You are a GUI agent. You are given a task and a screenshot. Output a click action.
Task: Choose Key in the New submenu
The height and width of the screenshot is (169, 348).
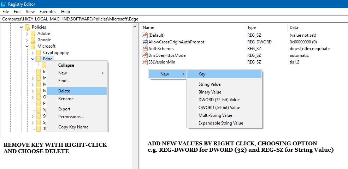tap(224, 74)
